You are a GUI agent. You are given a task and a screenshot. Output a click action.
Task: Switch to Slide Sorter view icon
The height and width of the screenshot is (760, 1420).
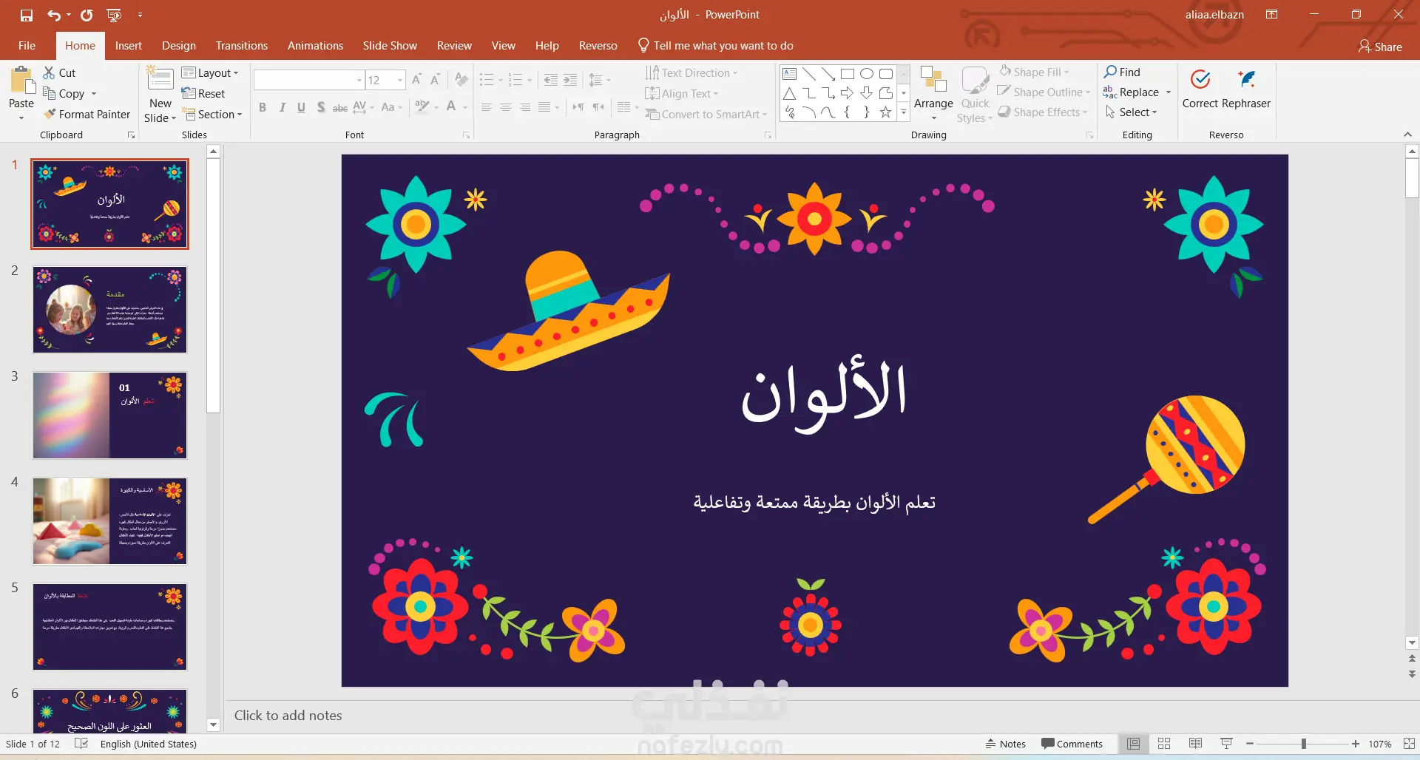1164,744
